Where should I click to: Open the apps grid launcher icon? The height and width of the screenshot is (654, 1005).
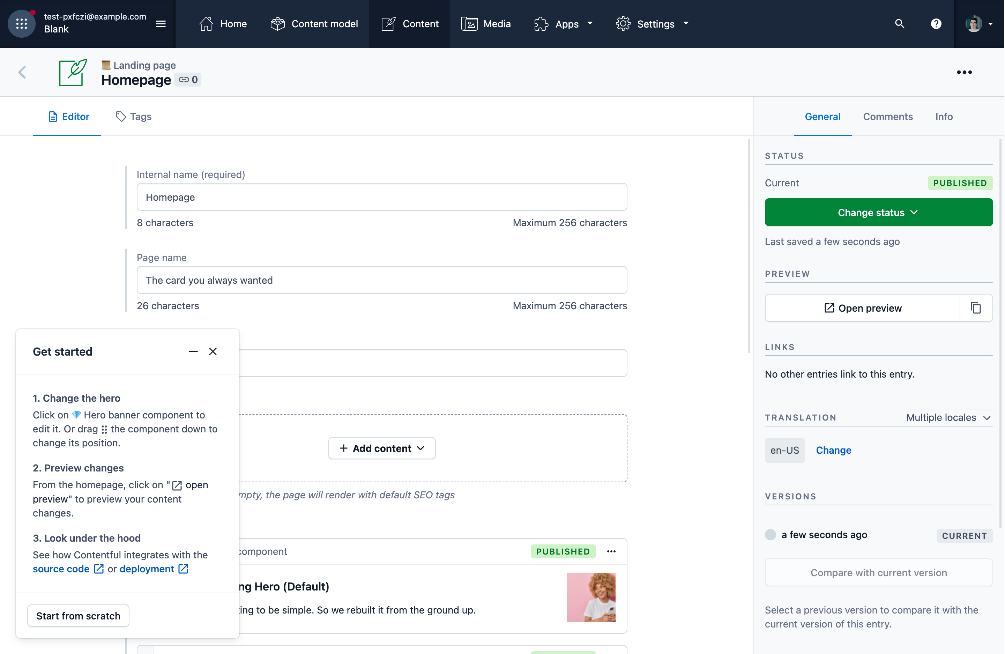(22, 24)
